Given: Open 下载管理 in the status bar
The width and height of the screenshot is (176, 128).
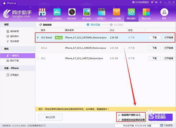Looking at the screenshot, I should click(166, 126).
